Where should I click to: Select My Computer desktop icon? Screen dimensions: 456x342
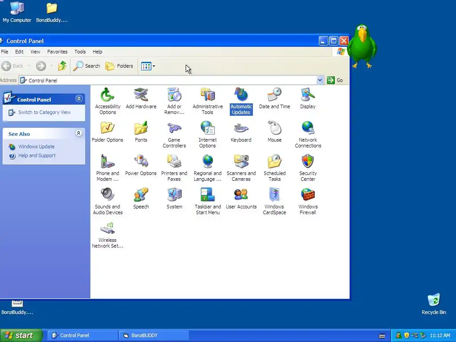[17, 12]
